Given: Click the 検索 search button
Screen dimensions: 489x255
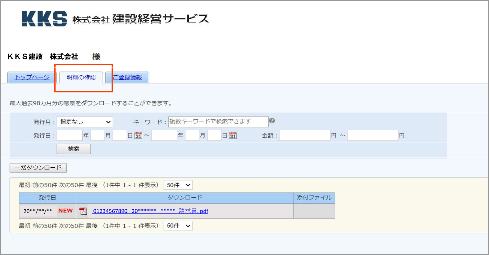Looking at the screenshot, I should click(74, 149).
